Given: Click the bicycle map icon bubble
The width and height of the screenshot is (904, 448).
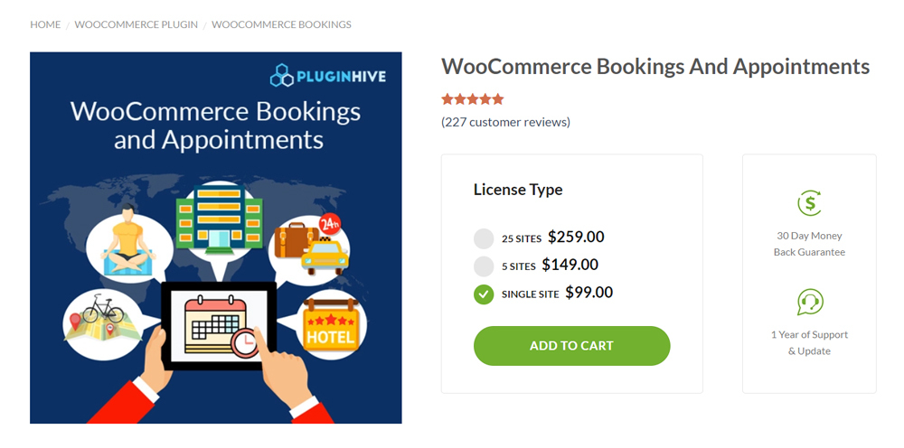Looking at the screenshot, I should [100, 318].
